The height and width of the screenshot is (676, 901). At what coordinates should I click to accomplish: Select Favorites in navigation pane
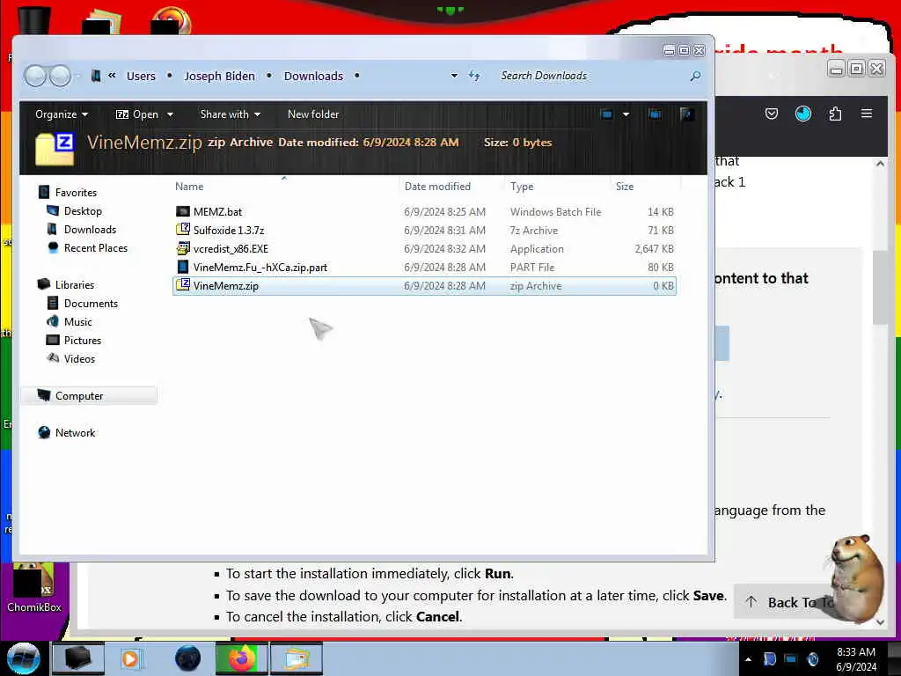[x=76, y=193]
